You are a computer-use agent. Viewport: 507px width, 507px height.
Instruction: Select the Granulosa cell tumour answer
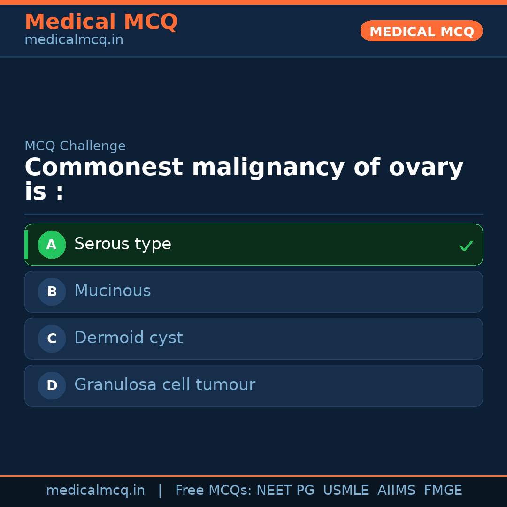point(253,385)
